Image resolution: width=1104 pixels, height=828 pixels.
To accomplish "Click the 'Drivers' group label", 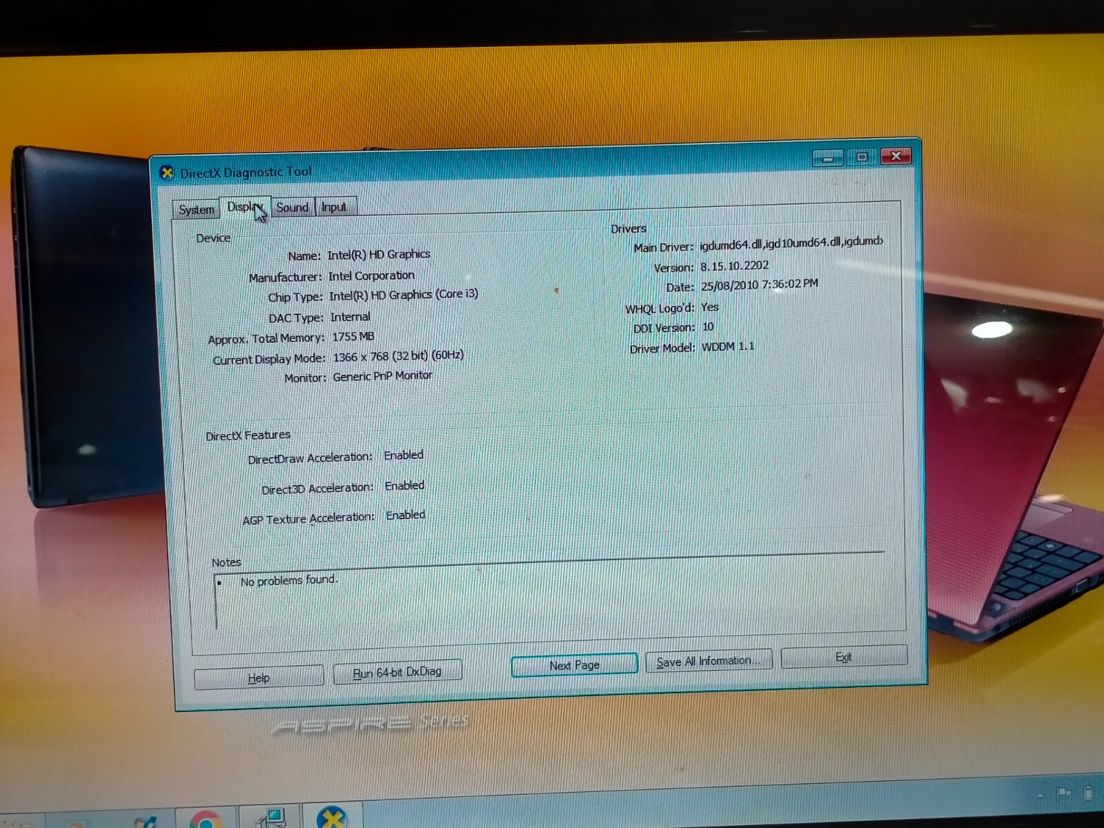I will click(628, 228).
